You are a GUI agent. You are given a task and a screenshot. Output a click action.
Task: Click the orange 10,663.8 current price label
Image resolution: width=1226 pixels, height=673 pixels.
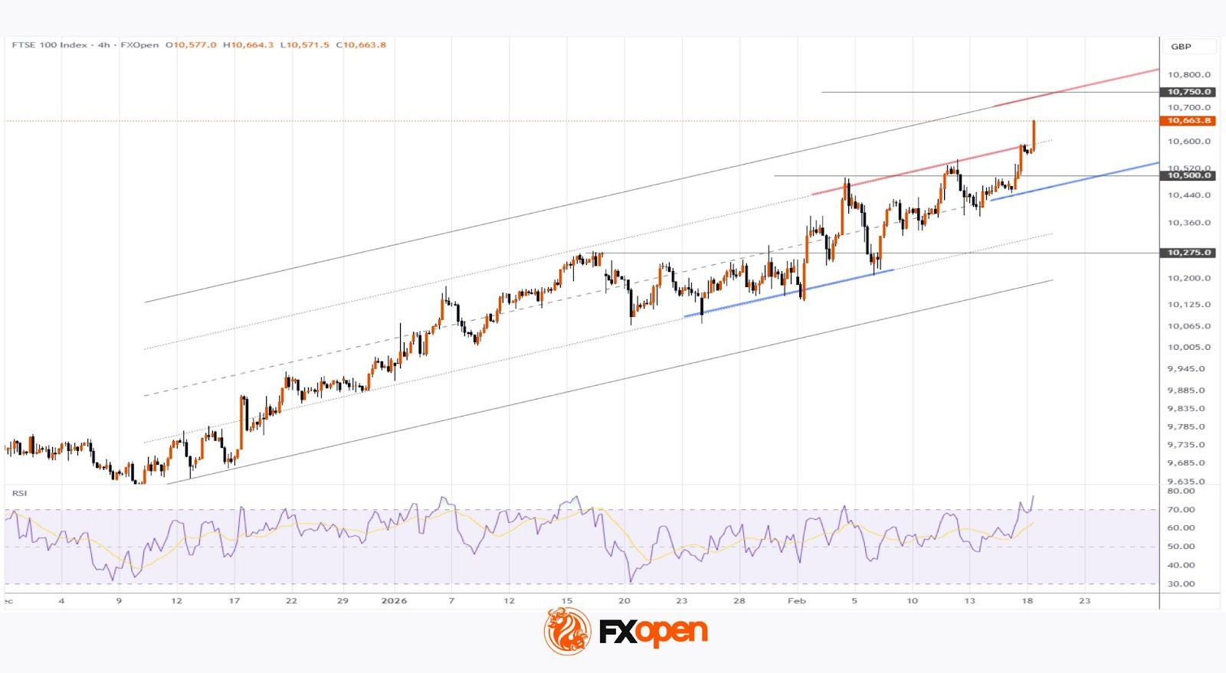(x=1188, y=121)
